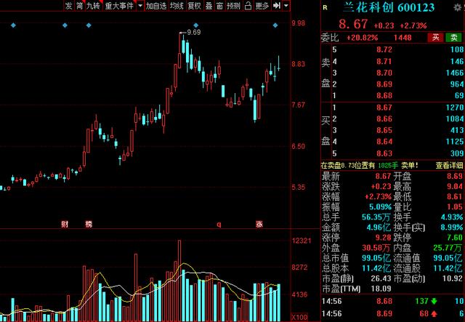Select sell level 2 price 8.69
Screen dimensions: 465x322
click(384, 84)
